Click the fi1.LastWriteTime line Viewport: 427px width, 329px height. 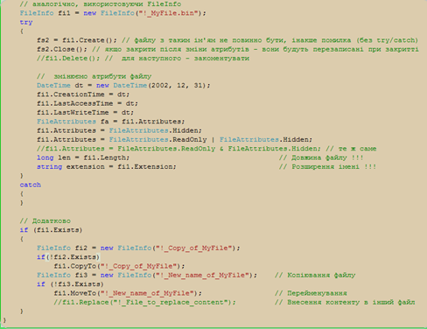coord(85,113)
